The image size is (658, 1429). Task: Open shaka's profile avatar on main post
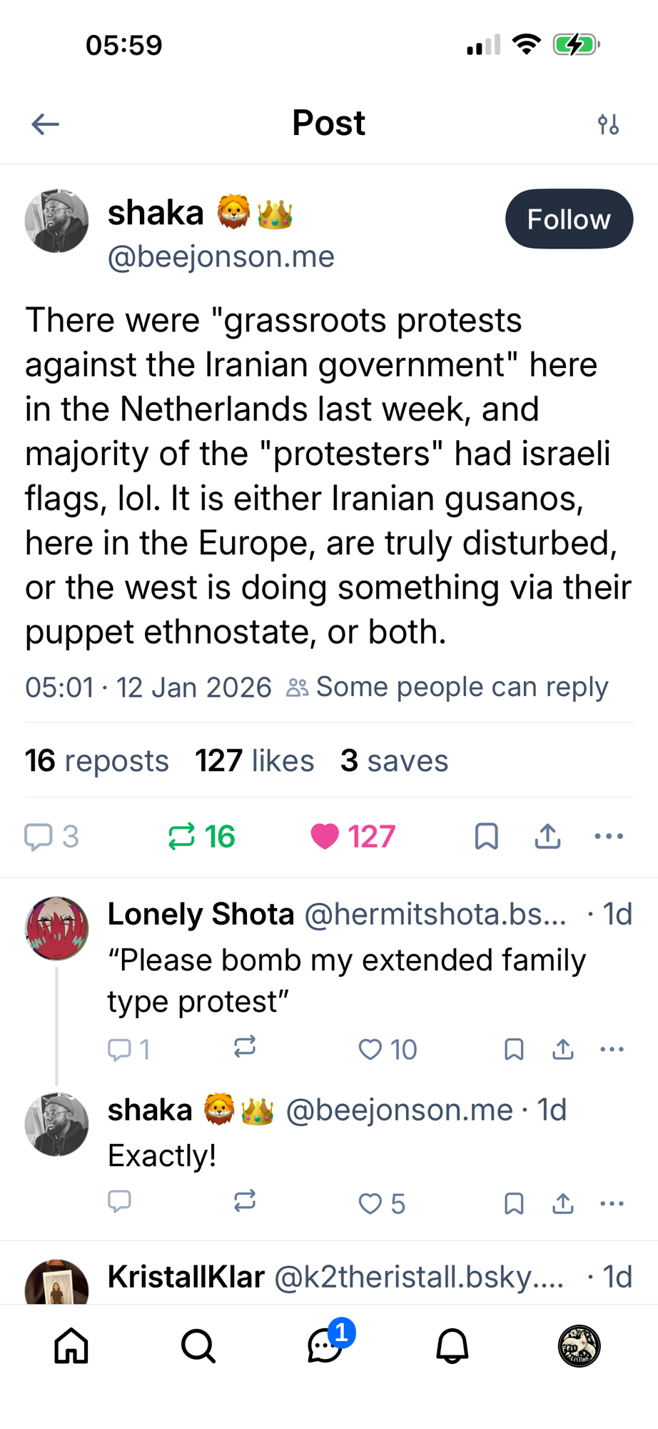[57, 221]
